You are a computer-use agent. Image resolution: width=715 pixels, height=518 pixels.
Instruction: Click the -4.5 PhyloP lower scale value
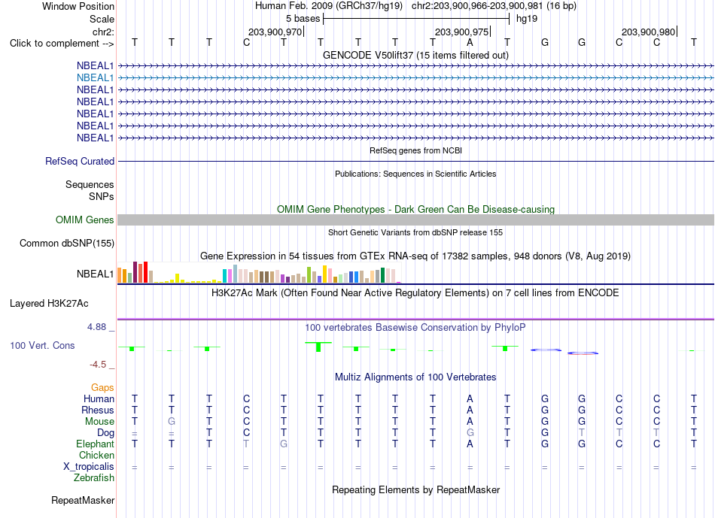point(98,365)
